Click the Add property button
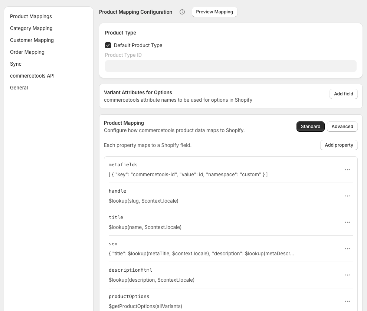Screen dimensions: 367x311 (x=339, y=145)
